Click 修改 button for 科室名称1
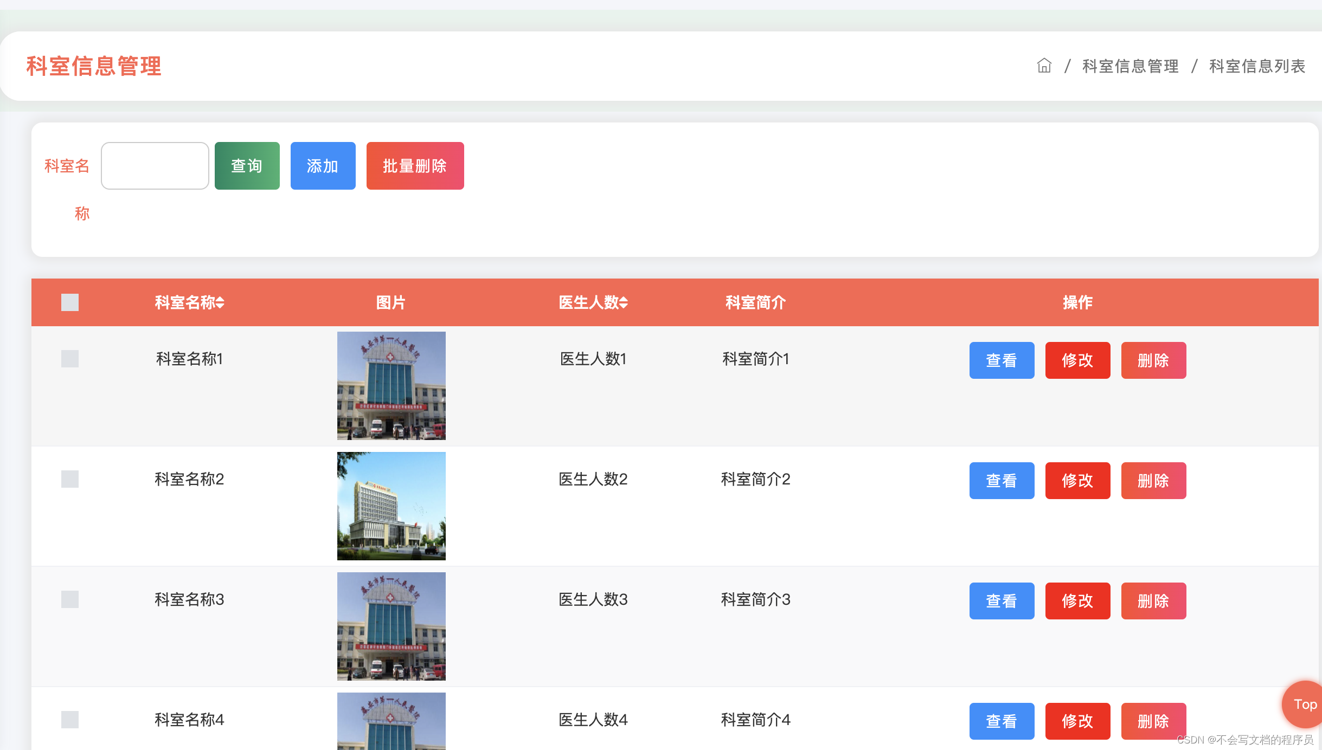The image size is (1322, 750). tap(1078, 360)
